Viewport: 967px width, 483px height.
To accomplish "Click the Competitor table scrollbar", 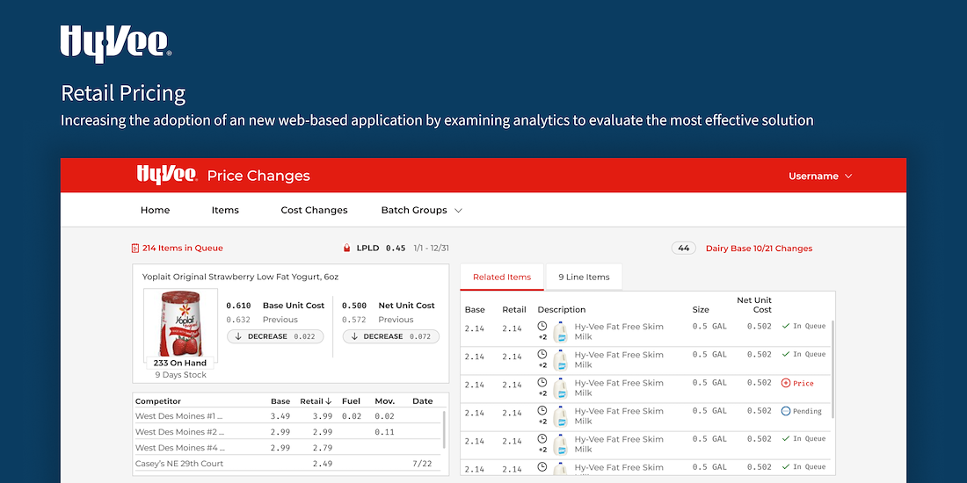I will 444,429.
